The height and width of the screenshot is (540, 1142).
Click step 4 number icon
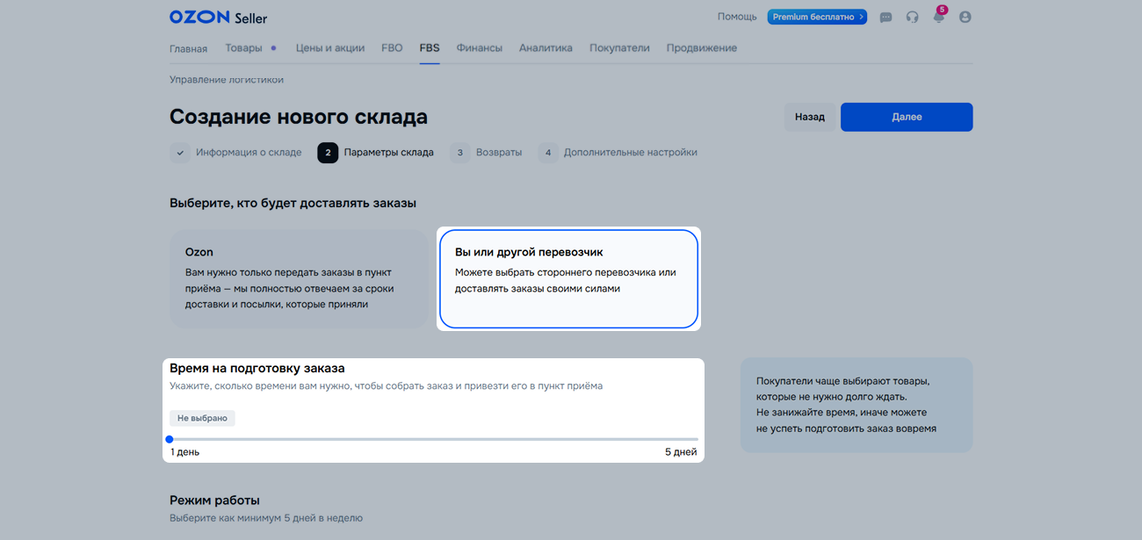[x=548, y=153]
